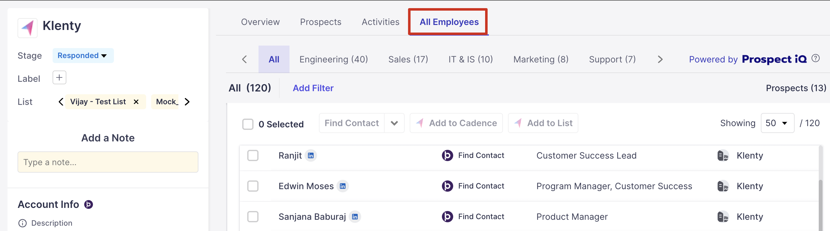Click the Add Filter link
The height and width of the screenshot is (231, 830).
click(313, 88)
